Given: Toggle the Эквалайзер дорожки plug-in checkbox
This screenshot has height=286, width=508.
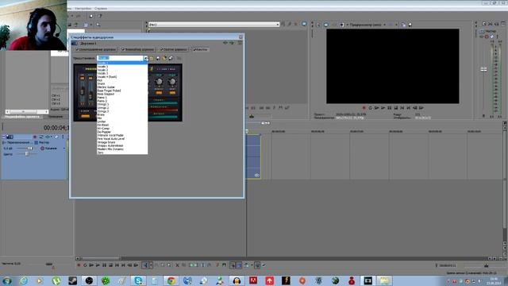Looking at the screenshot, I should point(123,49).
